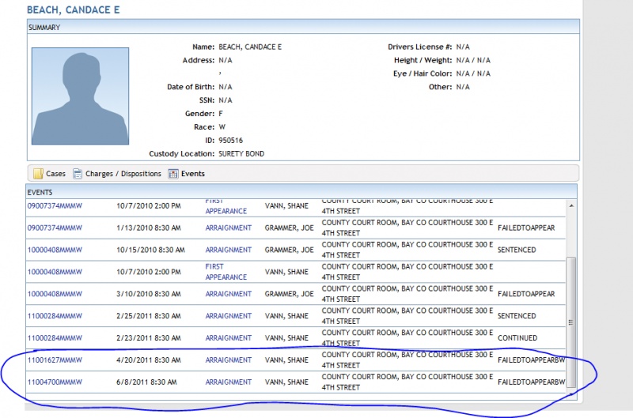Switch to the Events tab
This screenshot has height=418, width=633.
187,174
